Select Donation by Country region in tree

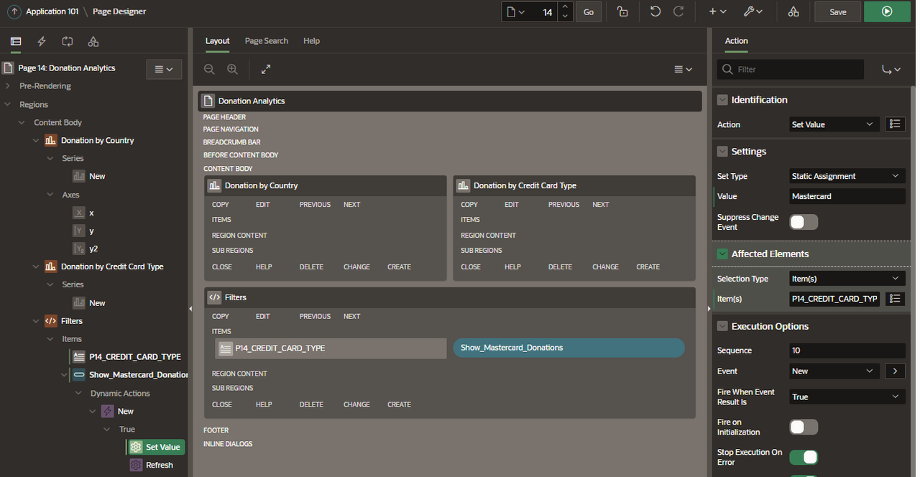pyautogui.click(x=89, y=141)
